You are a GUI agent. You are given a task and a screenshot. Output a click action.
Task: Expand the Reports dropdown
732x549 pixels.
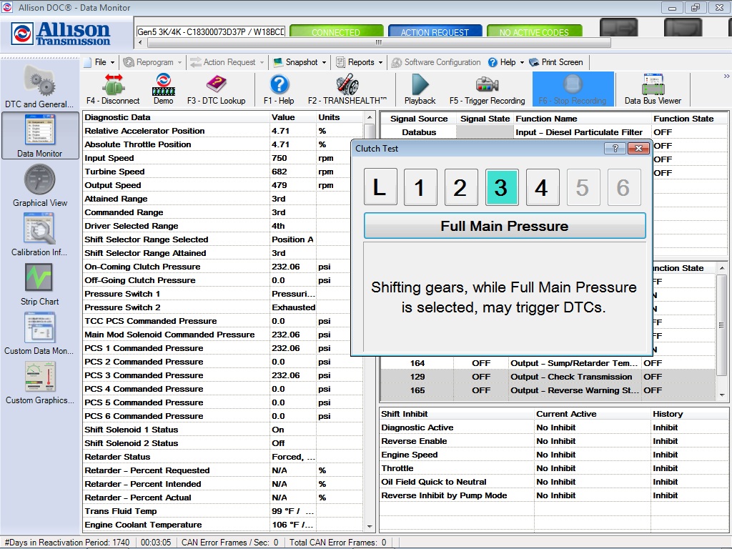(x=359, y=62)
